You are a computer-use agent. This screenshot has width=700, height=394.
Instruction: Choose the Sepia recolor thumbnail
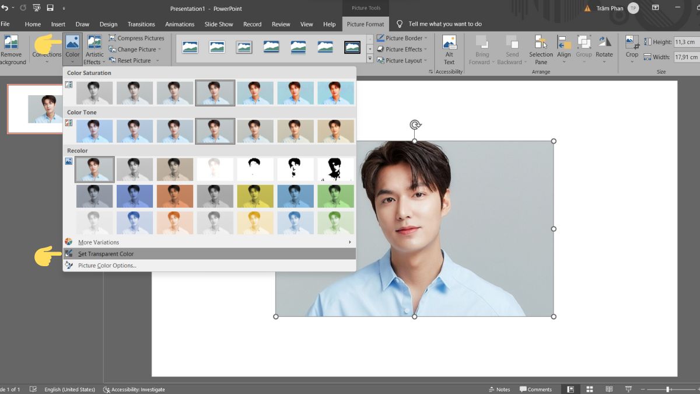(x=174, y=169)
